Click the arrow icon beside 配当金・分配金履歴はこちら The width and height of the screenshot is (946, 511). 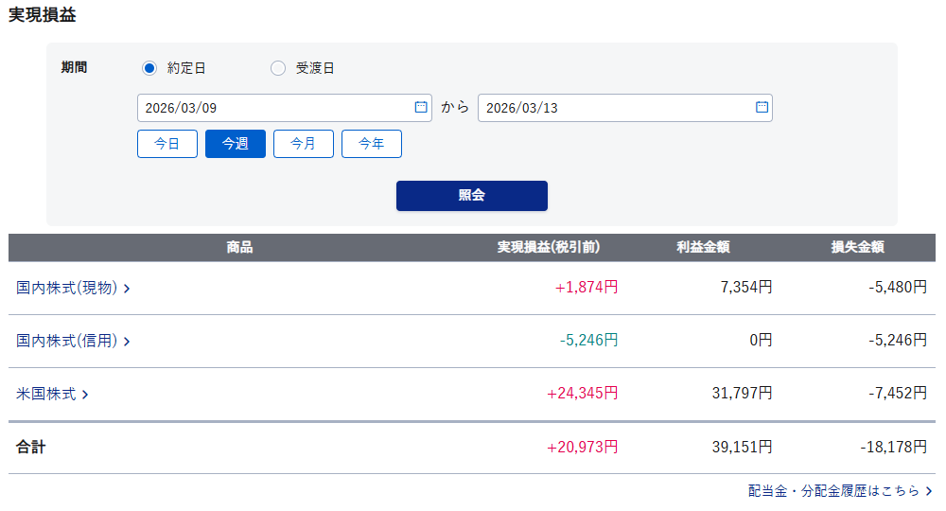coord(929,491)
